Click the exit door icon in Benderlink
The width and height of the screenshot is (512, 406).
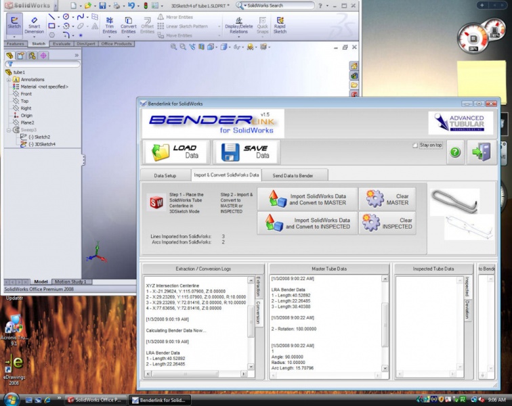(x=482, y=152)
